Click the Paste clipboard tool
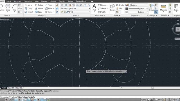This screenshot has width=180, height=101. 176,8
